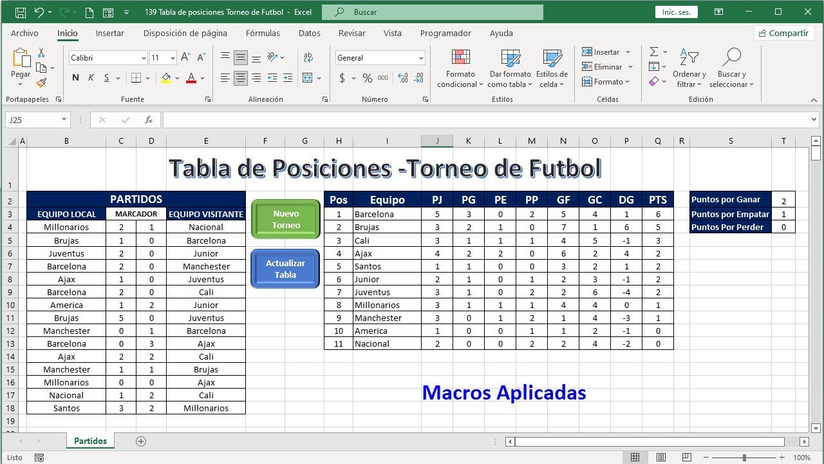Switch to Disposición de página tab
This screenshot has width=824, height=464.
185,34
